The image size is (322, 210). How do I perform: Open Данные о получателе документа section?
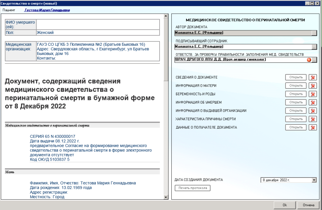[x=296, y=127]
